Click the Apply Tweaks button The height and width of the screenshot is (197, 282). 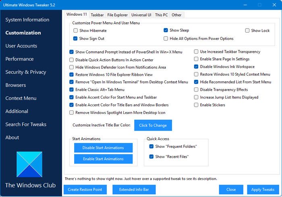pyautogui.click(x=263, y=190)
